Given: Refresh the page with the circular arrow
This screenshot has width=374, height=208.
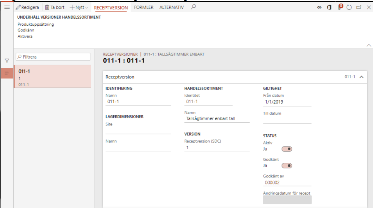Looking at the screenshot, I should pos(349,7).
